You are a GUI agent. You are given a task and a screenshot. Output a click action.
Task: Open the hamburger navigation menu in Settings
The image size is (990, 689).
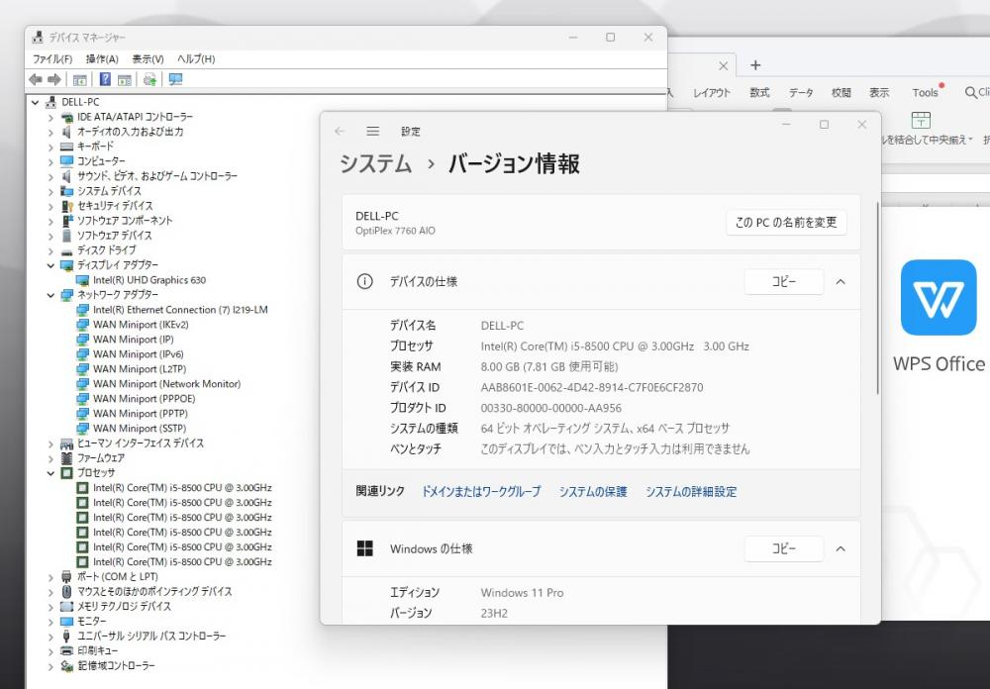(x=373, y=132)
